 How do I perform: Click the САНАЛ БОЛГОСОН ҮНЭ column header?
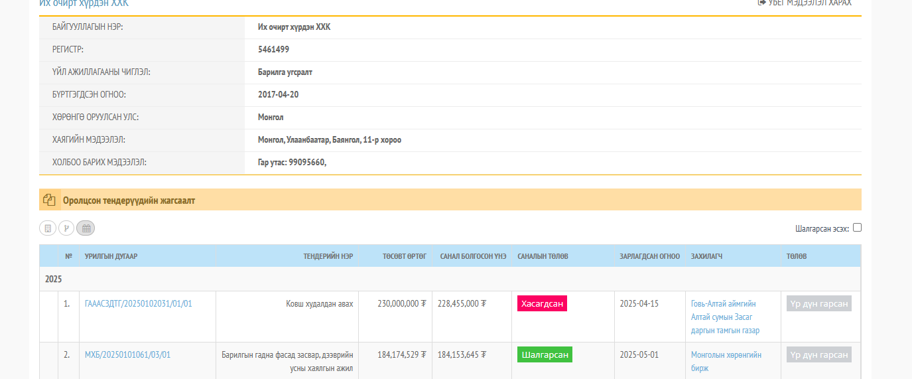coord(473,256)
